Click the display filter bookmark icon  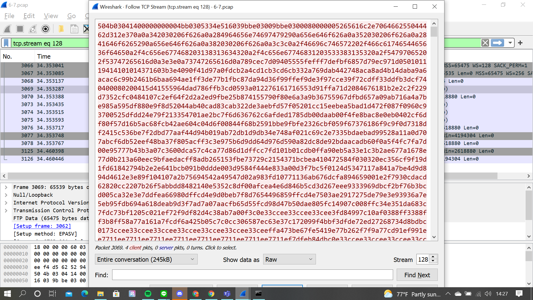(x=6, y=43)
